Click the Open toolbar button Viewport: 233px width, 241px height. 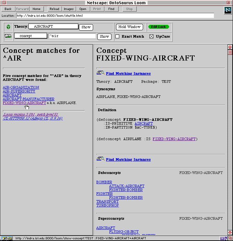(83, 9)
